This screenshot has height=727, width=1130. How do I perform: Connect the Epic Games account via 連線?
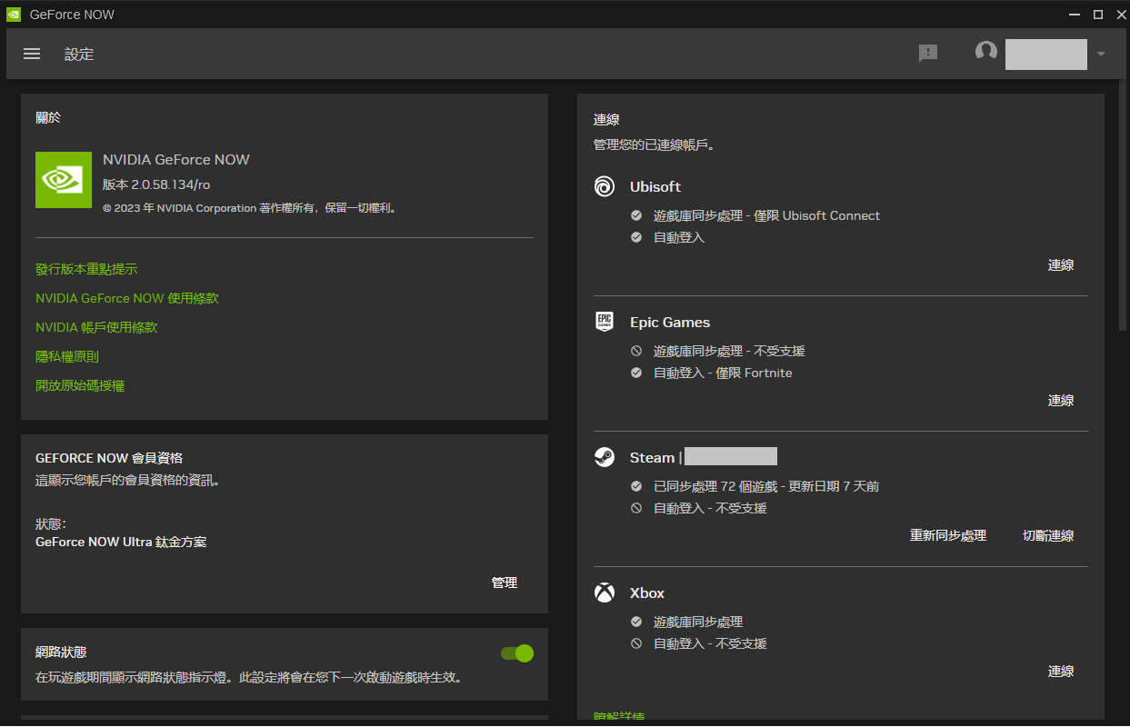coord(1061,401)
